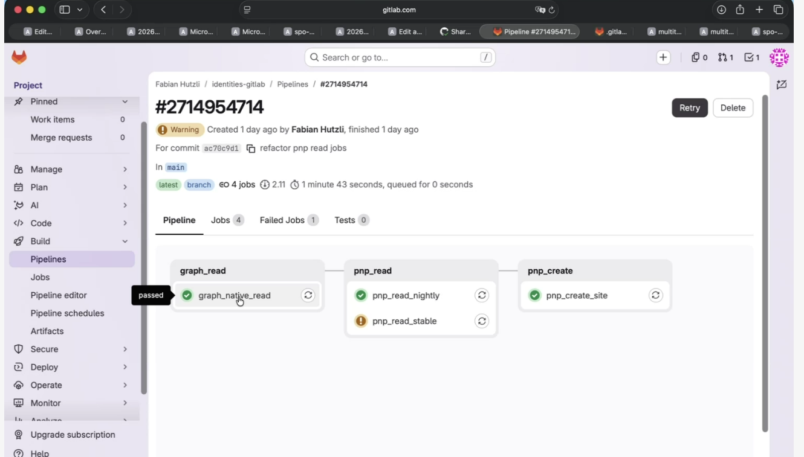
Task: Copy the commit SHA ac70c9d1
Action: [251, 149]
